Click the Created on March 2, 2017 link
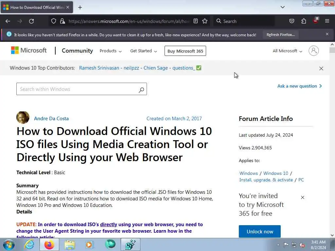 [x=174, y=118]
